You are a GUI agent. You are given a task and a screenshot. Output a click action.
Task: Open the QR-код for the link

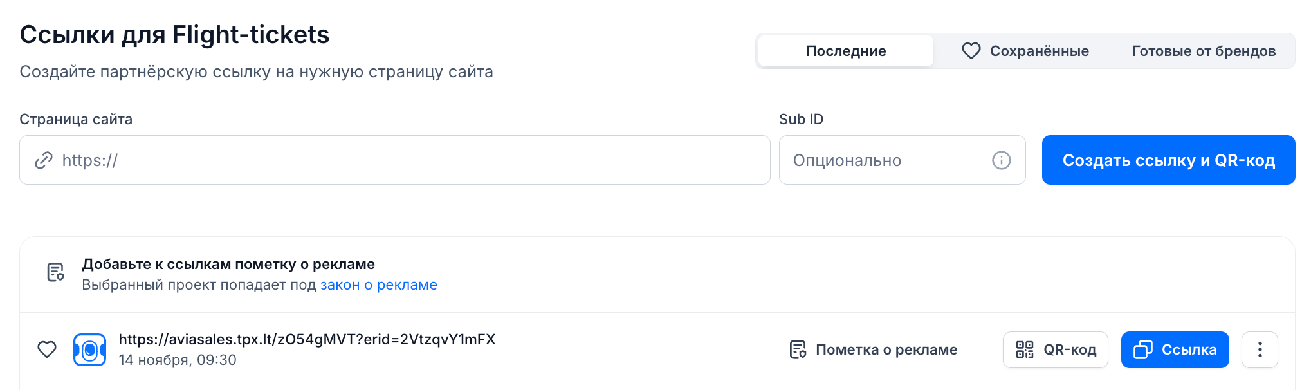[x=1055, y=349]
